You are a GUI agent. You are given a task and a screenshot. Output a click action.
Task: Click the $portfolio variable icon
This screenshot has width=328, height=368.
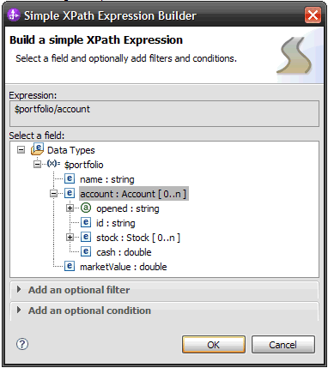(x=53, y=164)
